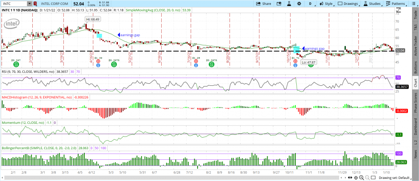419x181 pixels.
Task: Open the Dashboard side tab
Action: (x=415, y=127)
